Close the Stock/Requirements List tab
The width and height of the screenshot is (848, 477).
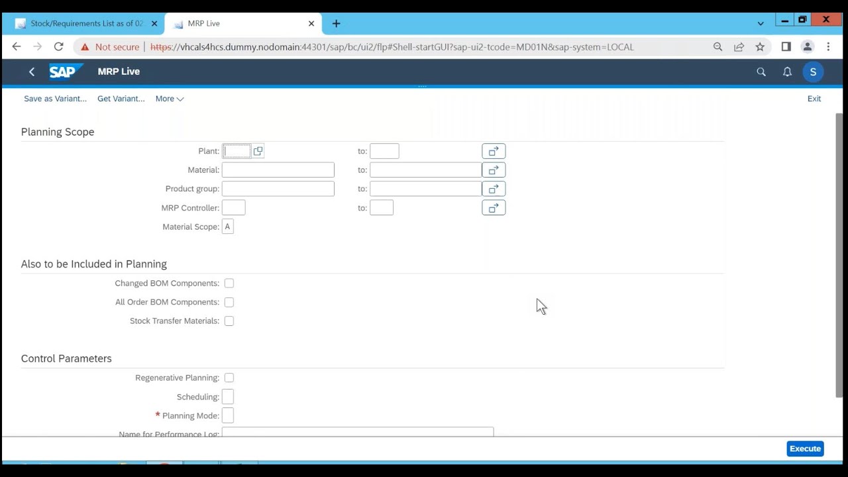tap(154, 23)
